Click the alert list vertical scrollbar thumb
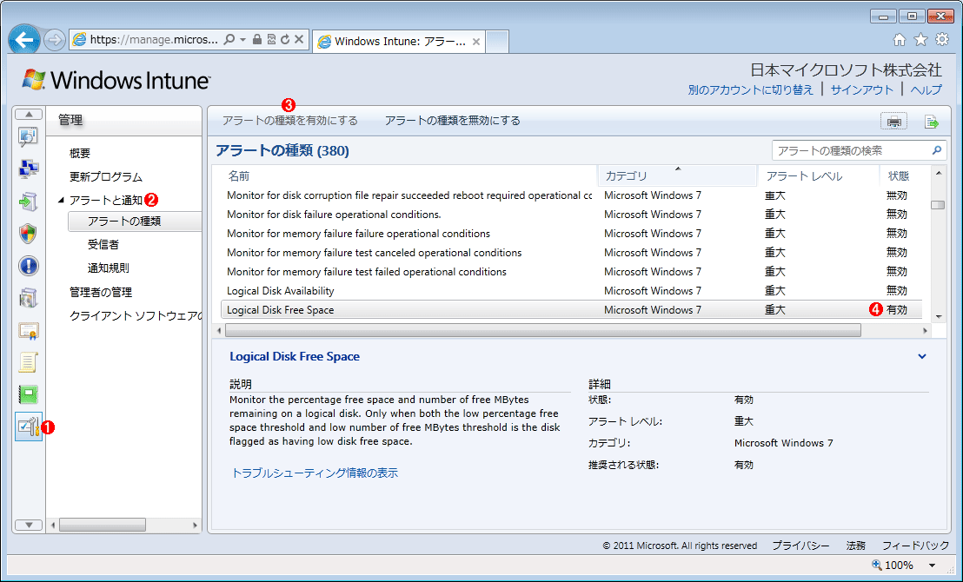 click(x=937, y=205)
